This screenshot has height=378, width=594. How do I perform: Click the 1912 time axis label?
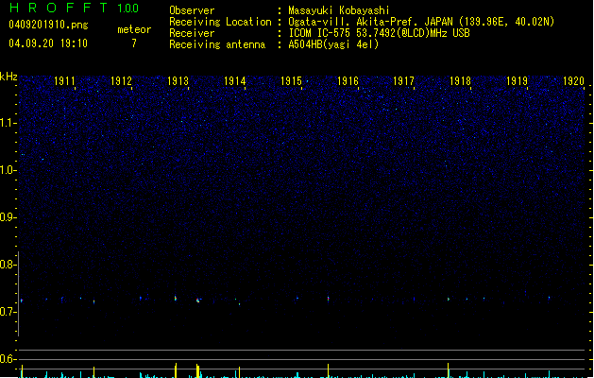(x=121, y=81)
